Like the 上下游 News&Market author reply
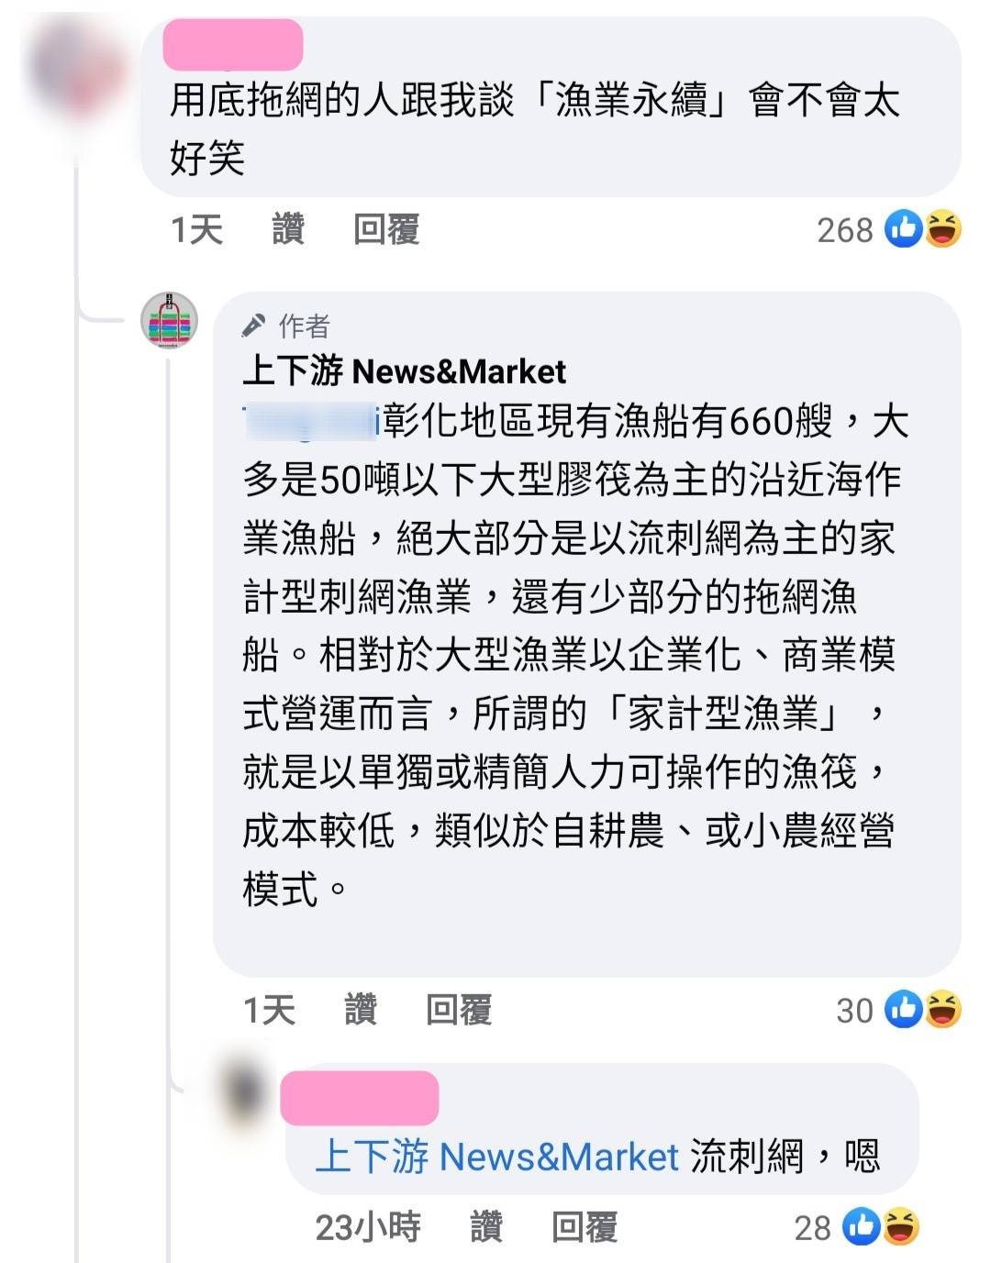Viewport: 991px width, 1263px height. pos(361,1010)
